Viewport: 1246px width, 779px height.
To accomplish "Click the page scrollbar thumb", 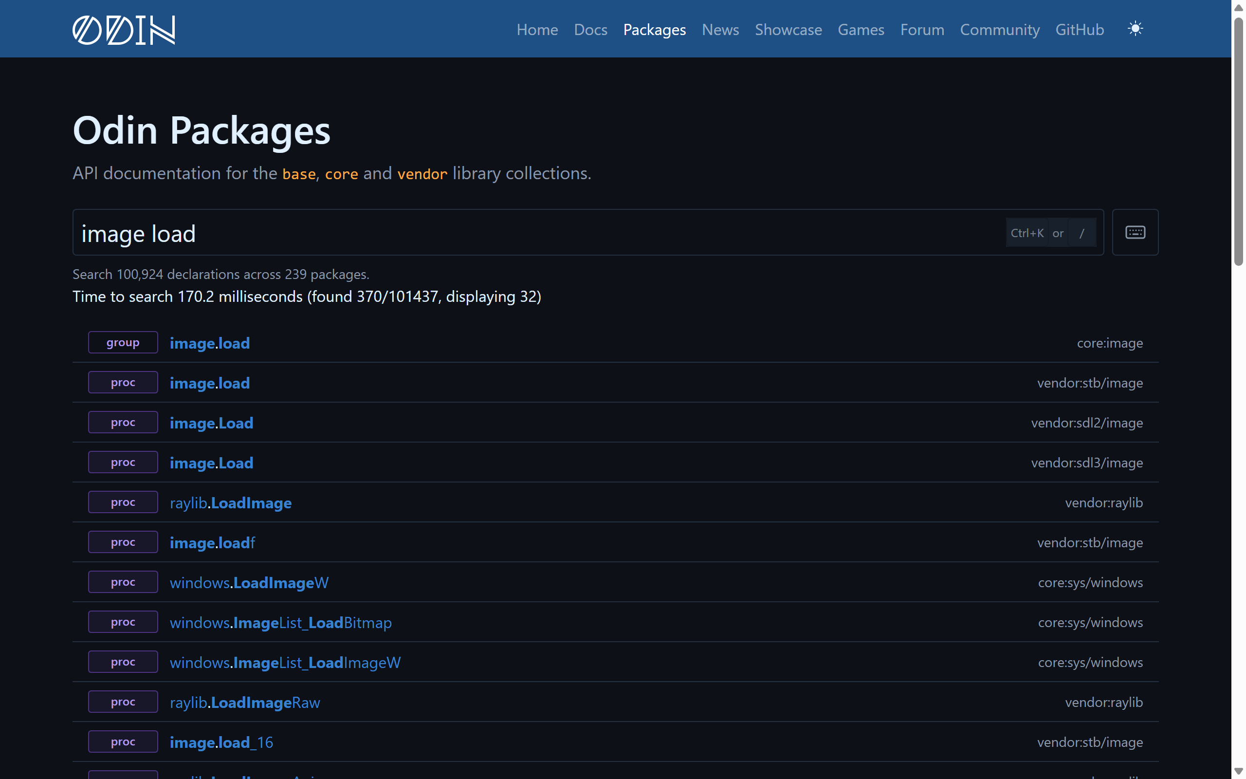I will [1238, 142].
